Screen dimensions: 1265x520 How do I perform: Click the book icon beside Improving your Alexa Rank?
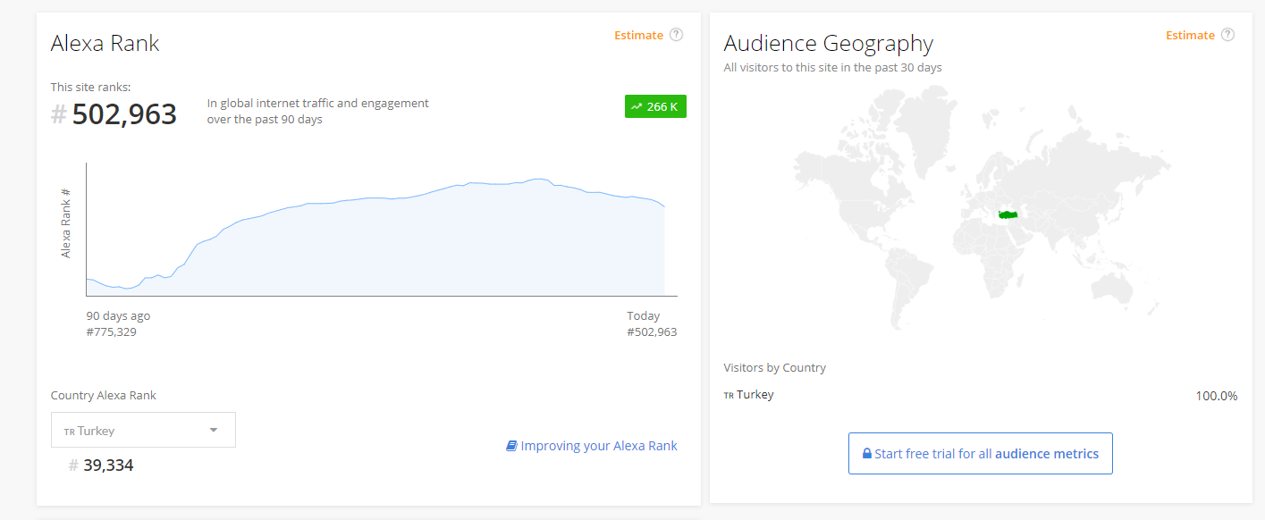pyautogui.click(x=511, y=446)
